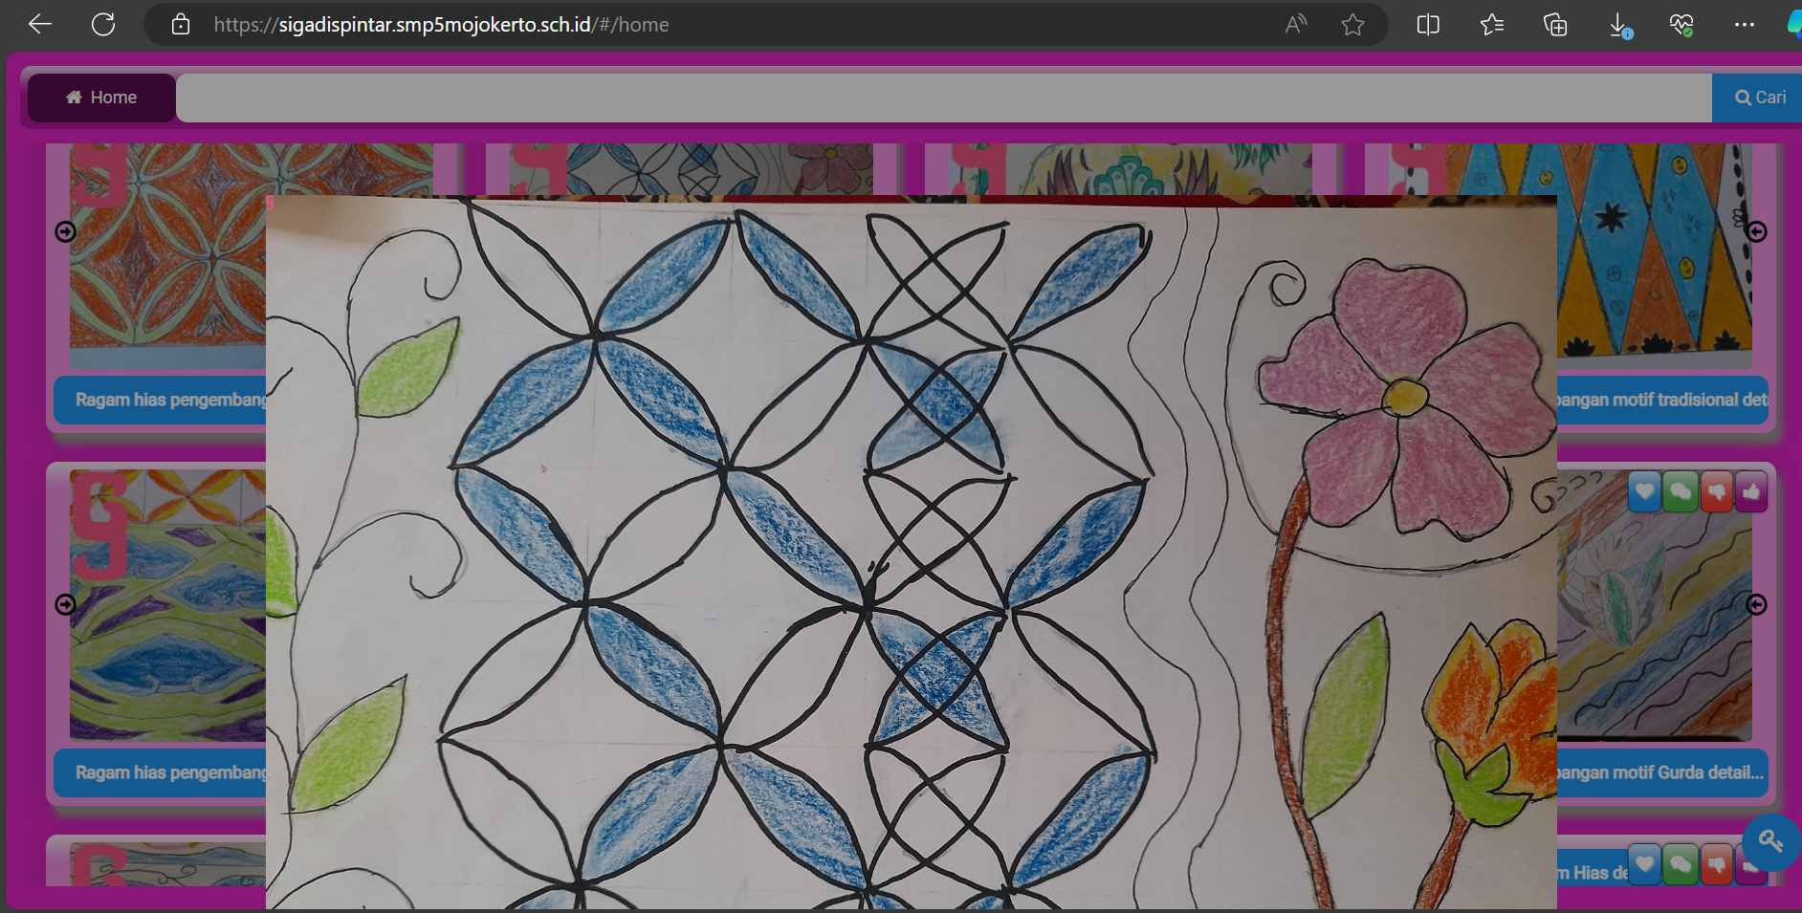This screenshot has height=913, width=1802.
Task: Click the heart icon on Gurda motif card
Action: tap(1644, 492)
